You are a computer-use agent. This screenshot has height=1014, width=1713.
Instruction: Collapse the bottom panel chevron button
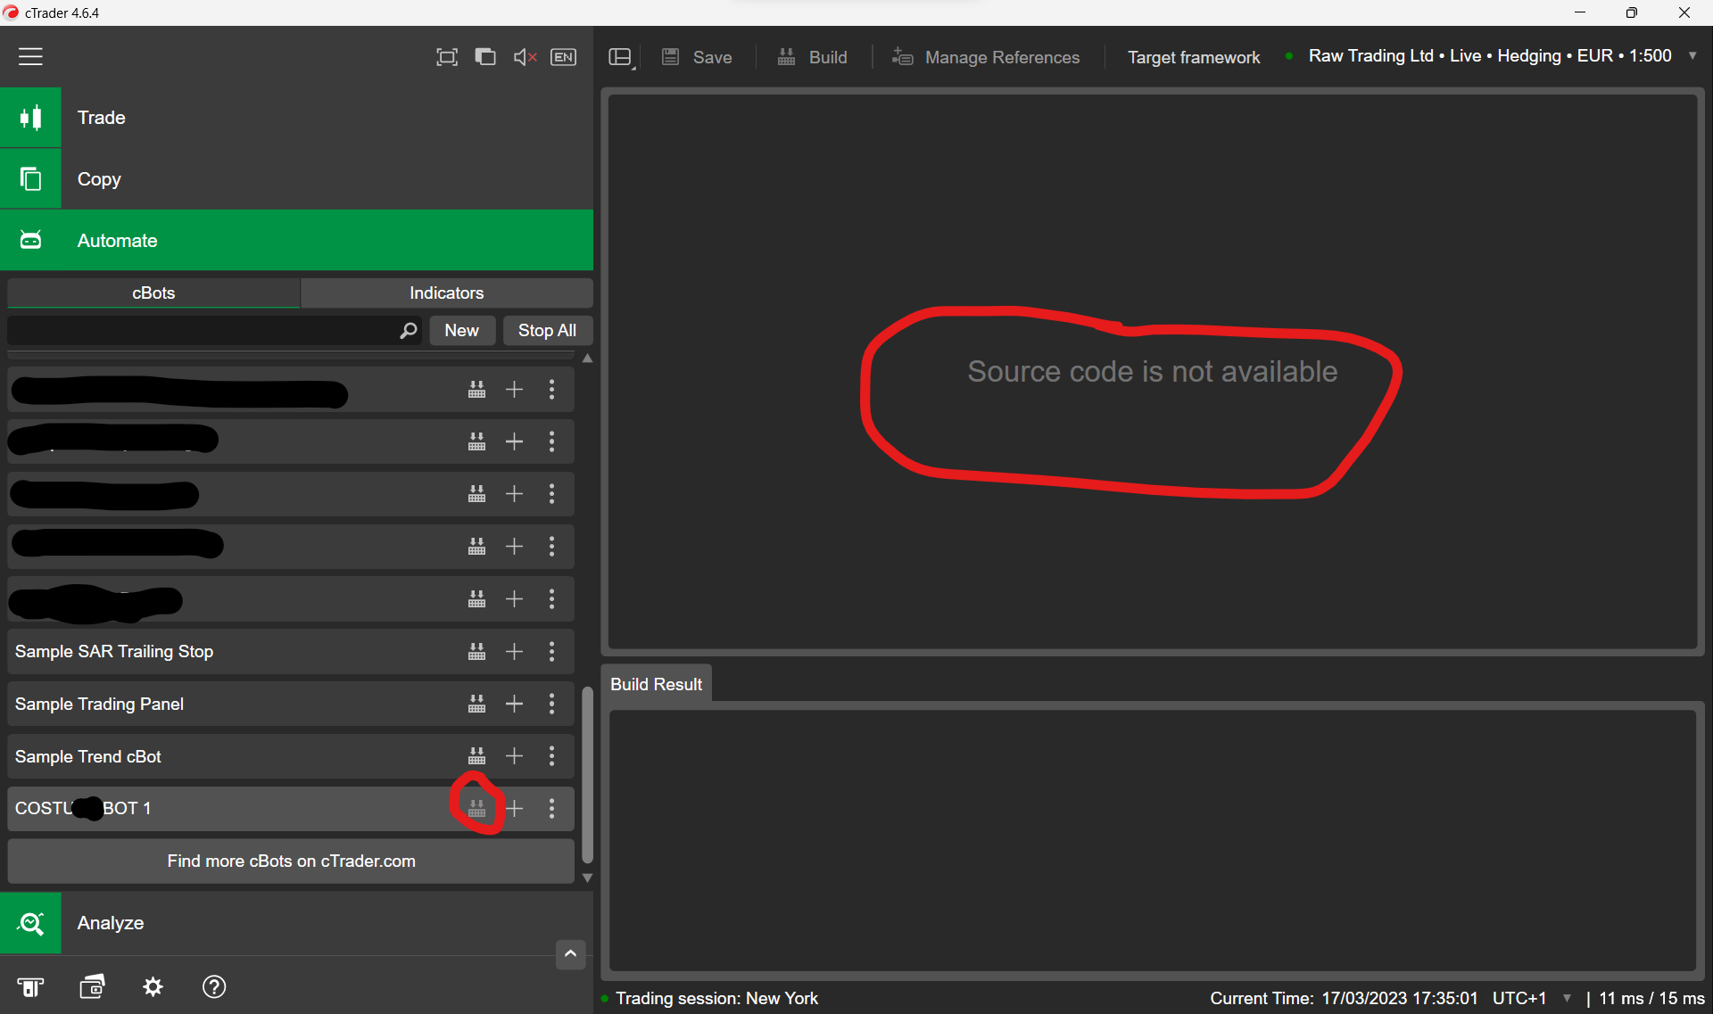(570, 954)
